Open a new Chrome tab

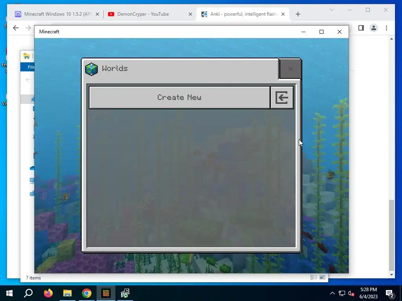(298, 15)
